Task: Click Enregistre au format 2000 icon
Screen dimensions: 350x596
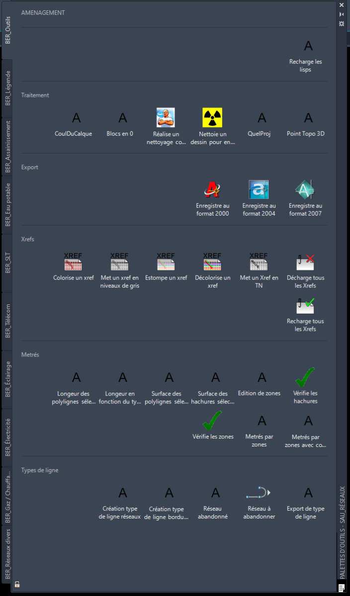Action: pyautogui.click(x=212, y=190)
